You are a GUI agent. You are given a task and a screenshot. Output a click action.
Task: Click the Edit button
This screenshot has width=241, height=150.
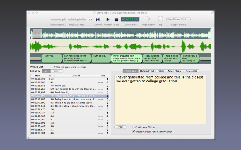(x=120, y=127)
